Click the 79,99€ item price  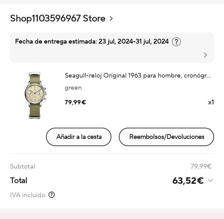(75, 102)
